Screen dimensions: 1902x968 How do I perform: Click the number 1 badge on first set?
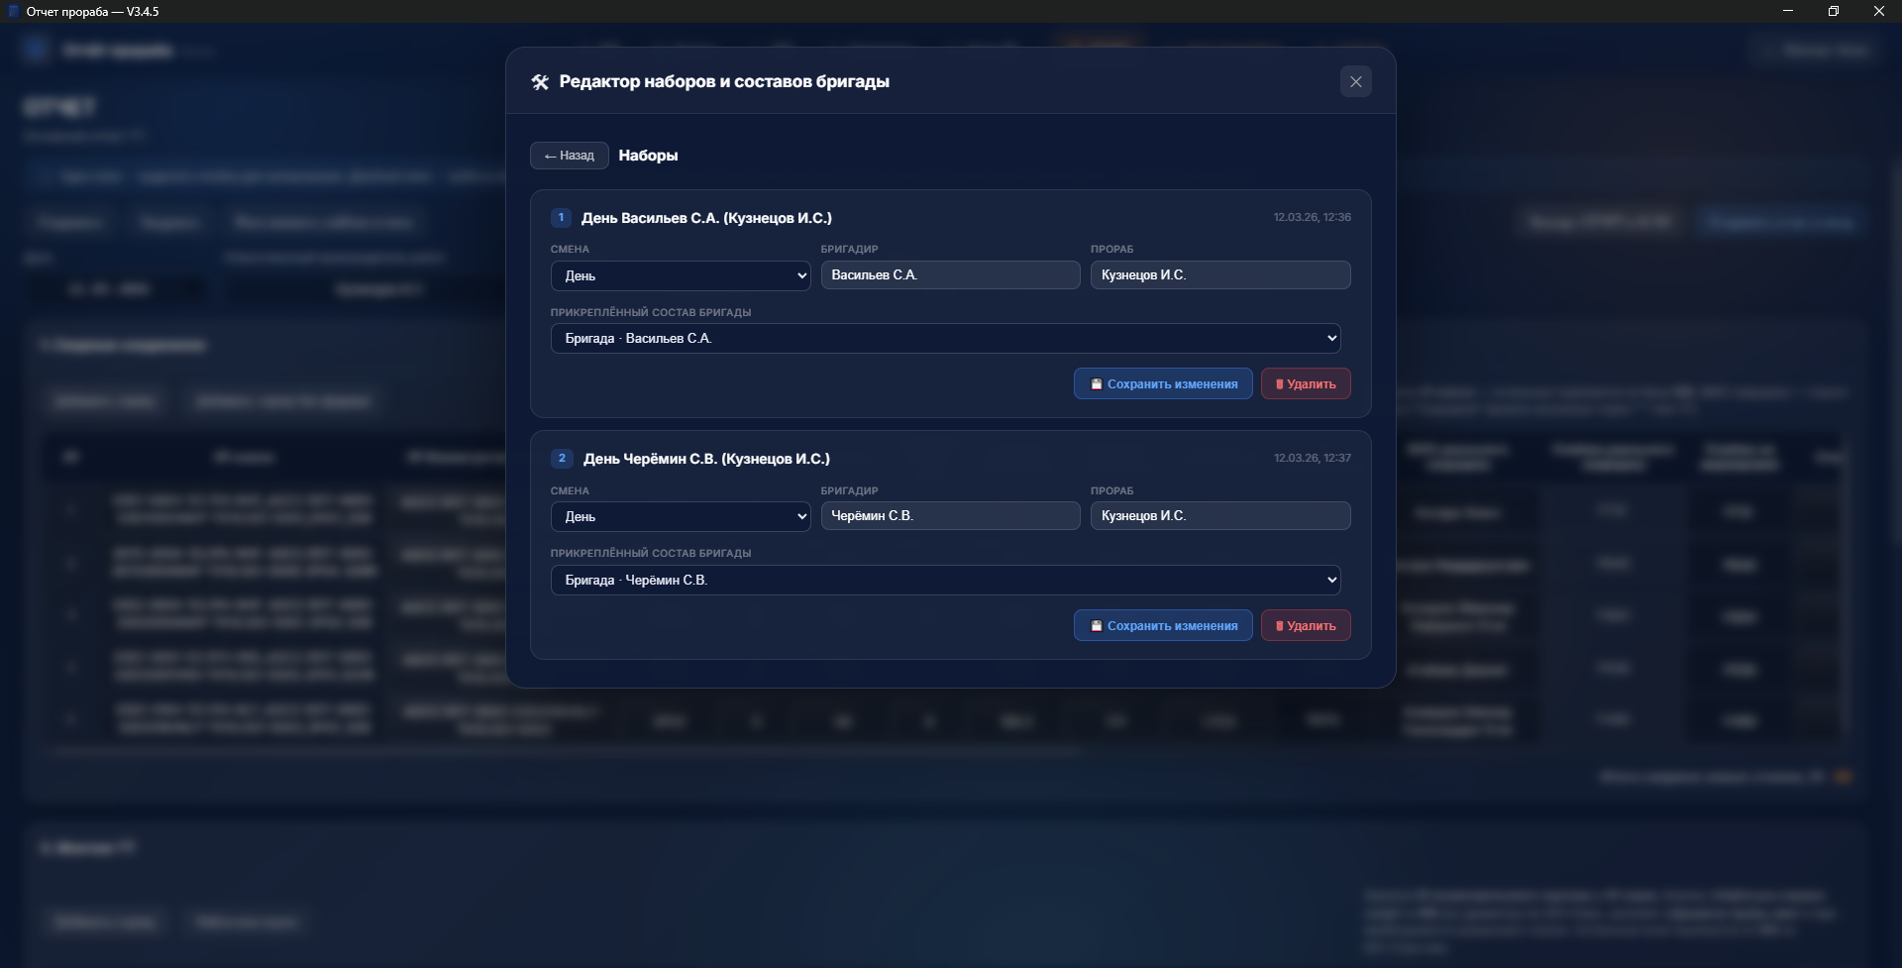coord(561,218)
